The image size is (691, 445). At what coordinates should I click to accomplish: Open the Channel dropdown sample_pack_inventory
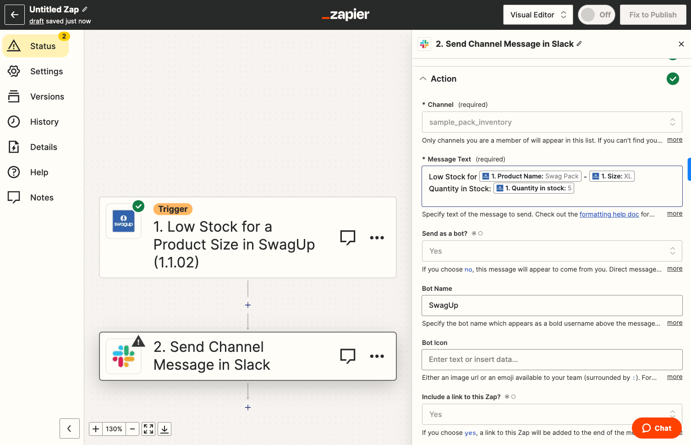(x=552, y=122)
